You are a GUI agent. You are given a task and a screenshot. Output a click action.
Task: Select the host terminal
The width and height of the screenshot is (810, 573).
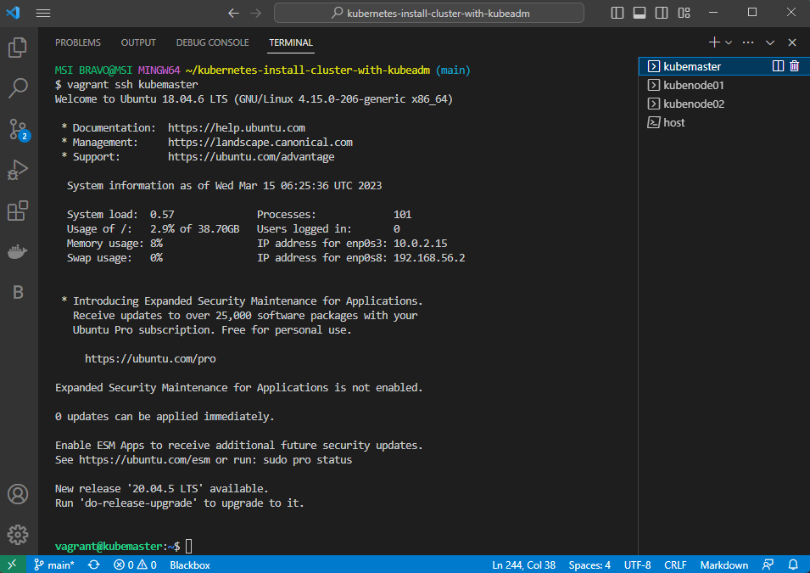[x=724, y=122]
